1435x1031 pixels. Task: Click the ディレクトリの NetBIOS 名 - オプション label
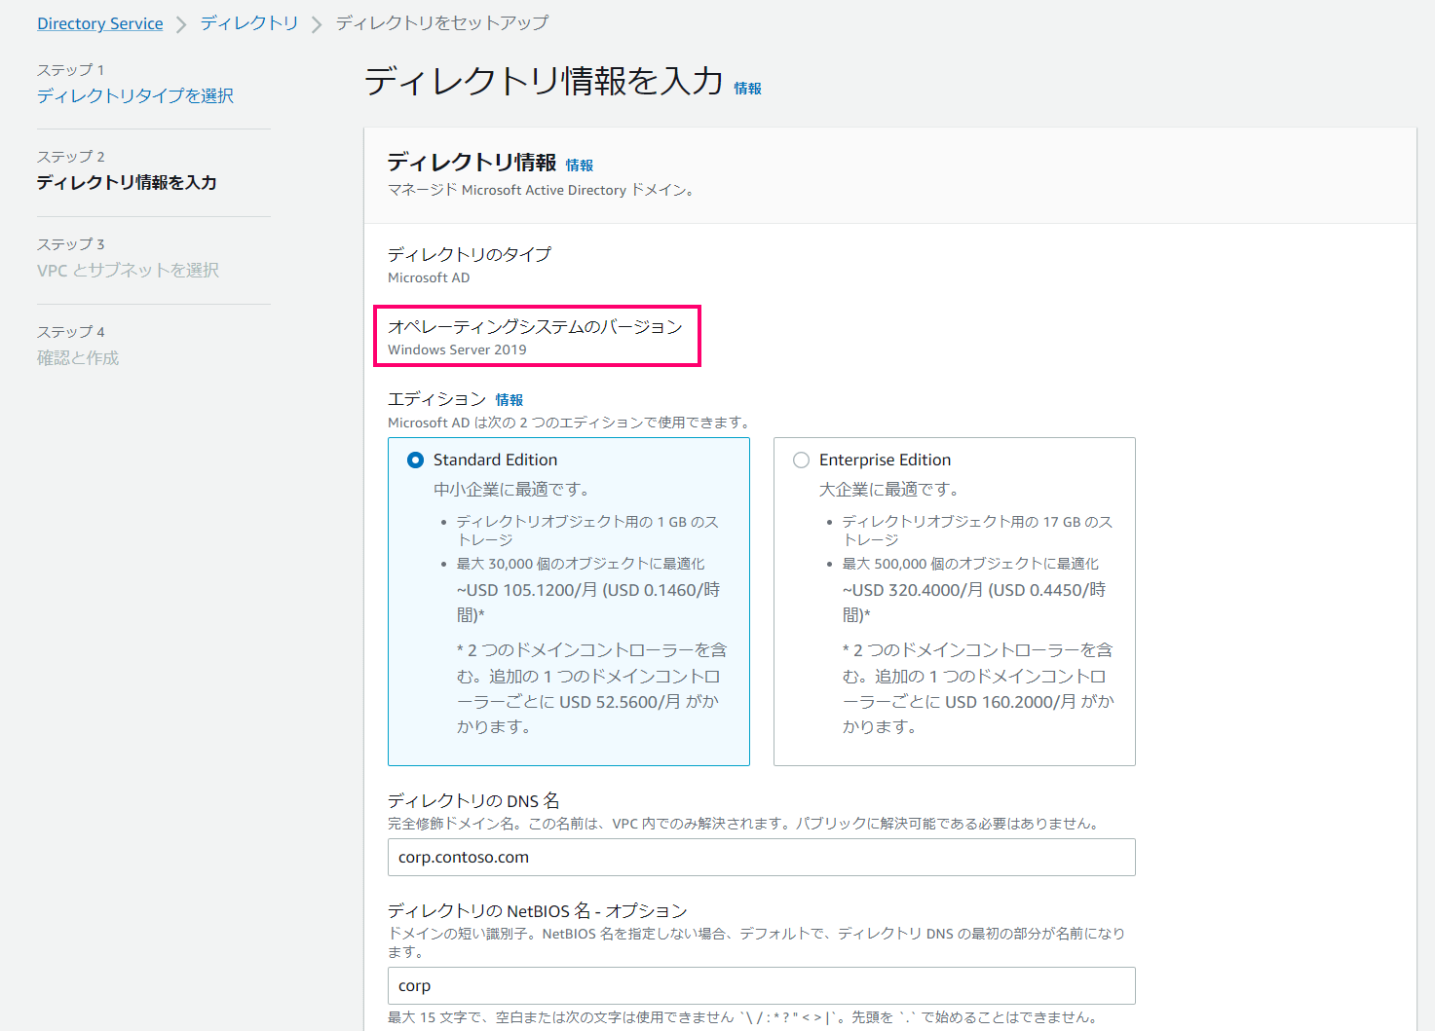click(x=538, y=910)
